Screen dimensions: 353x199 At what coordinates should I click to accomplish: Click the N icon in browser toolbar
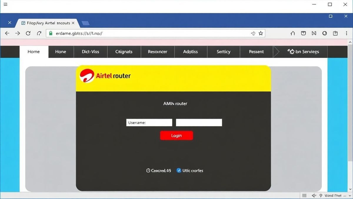click(314, 33)
